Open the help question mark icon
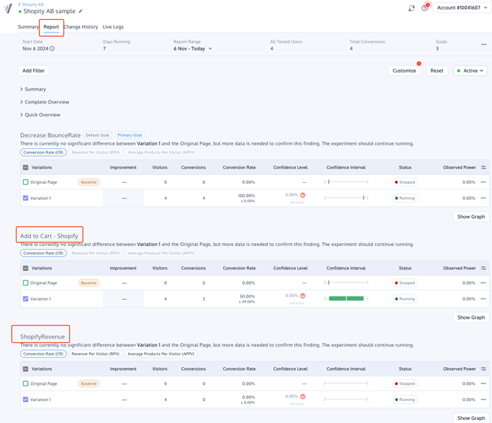492x423 pixels. tap(424, 8)
